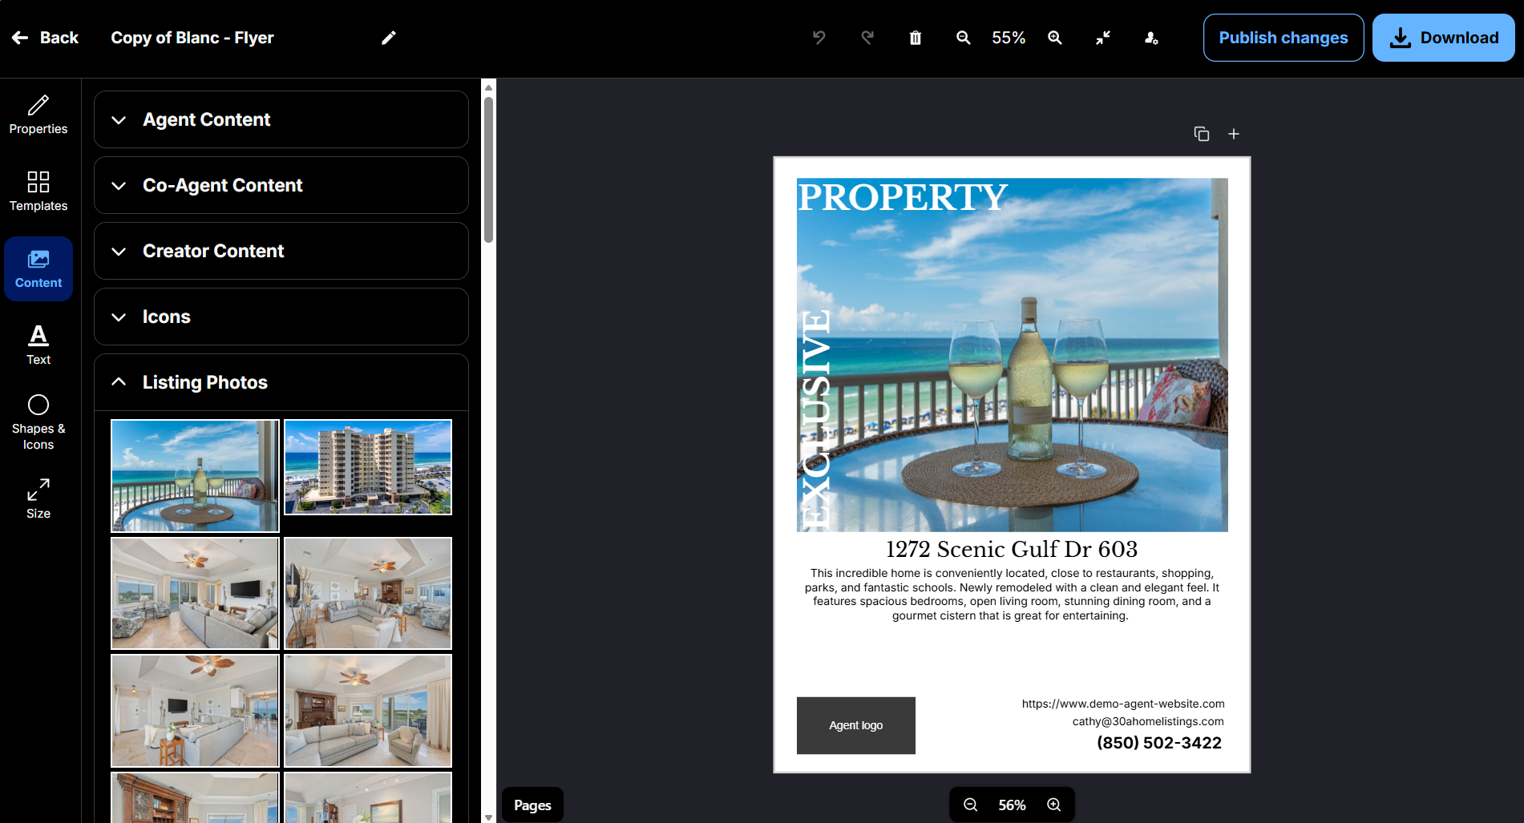Zoom out using top toolbar magnifier

tap(964, 38)
